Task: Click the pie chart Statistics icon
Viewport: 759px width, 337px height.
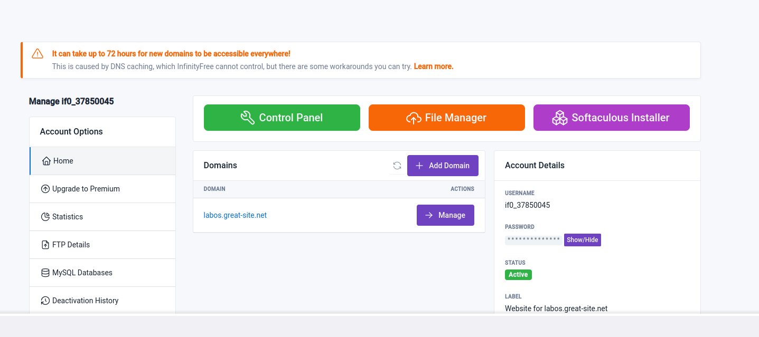Action: point(45,217)
